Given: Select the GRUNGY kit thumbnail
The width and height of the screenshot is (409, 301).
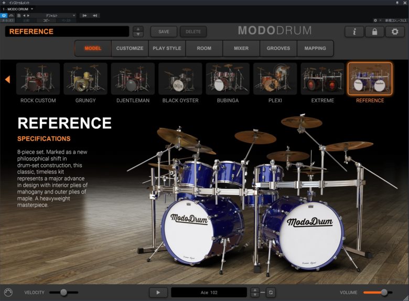Looking at the screenshot, I should click(x=85, y=79).
